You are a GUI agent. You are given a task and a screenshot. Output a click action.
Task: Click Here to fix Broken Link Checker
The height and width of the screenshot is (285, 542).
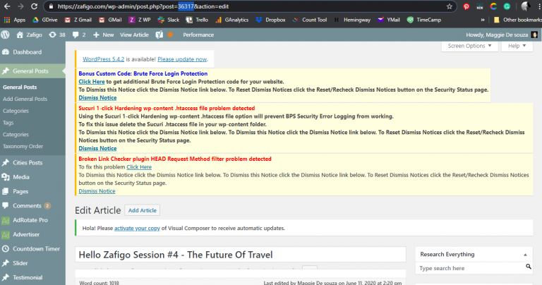point(139,167)
